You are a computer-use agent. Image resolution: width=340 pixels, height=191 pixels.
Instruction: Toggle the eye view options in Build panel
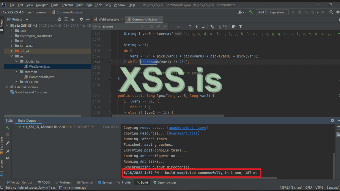tap(8, 158)
